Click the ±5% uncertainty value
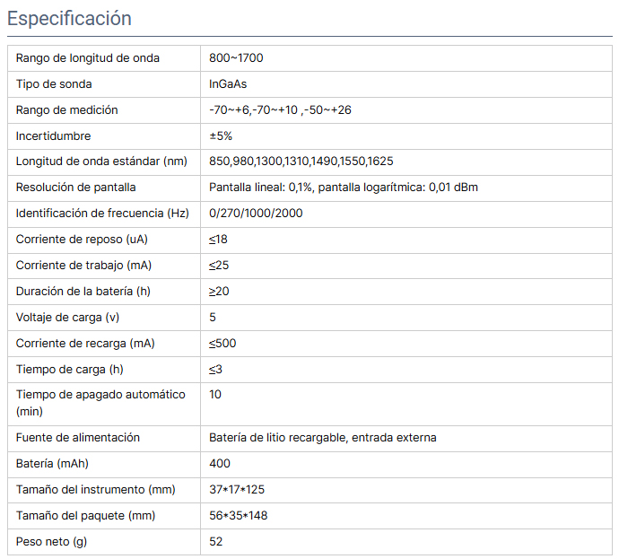The height and width of the screenshot is (559, 619). (x=221, y=136)
